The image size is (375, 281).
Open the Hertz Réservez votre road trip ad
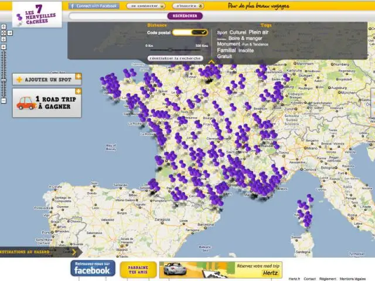point(220,270)
